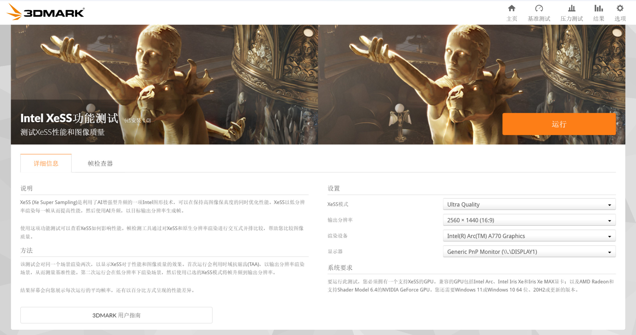This screenshot has height=335, width=636.
Task: Open Results via bars icon
Action: [598, 8]
